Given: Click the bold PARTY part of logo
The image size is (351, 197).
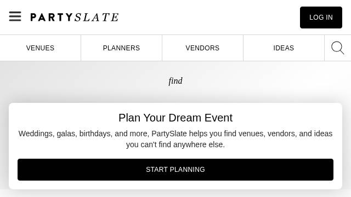Looking at the screenshot, I should (52, 17).
